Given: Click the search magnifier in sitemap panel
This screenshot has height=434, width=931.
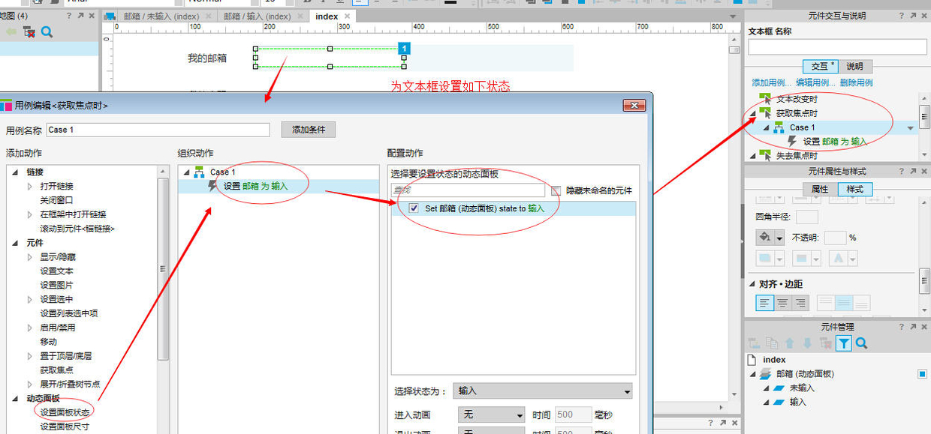Looking at the screenshot, I should point(47,31).
